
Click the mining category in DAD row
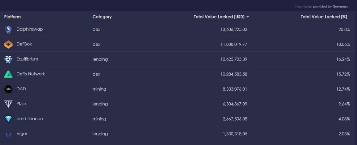(x=99, y=89)
